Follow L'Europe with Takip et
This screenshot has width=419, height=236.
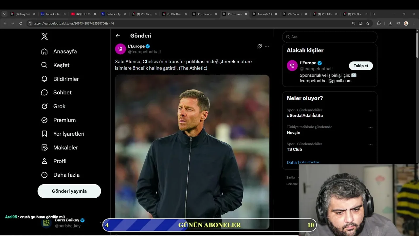point(361,66)
